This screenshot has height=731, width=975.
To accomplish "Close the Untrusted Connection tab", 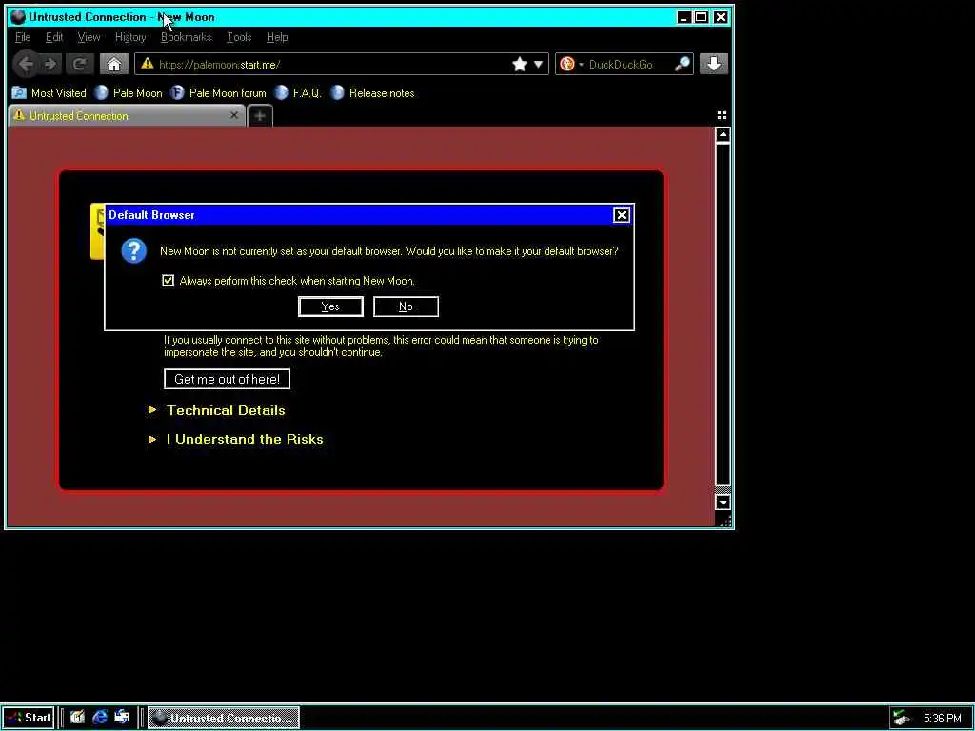I will tap(234, 115).
